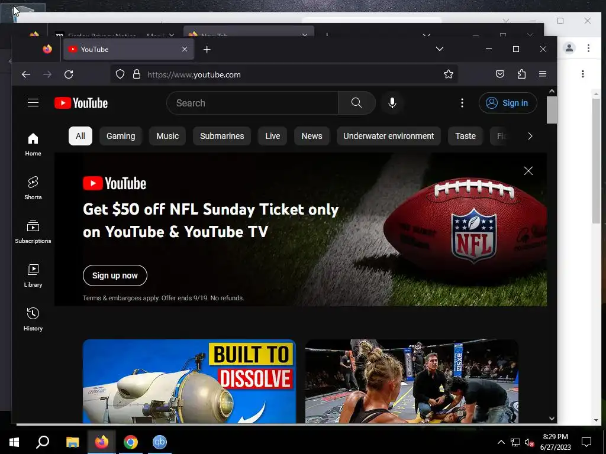The height and width of the screenshot is (454, 606).
Task: Click qBittorrent icon in taskbar
Action: point(160,442)
